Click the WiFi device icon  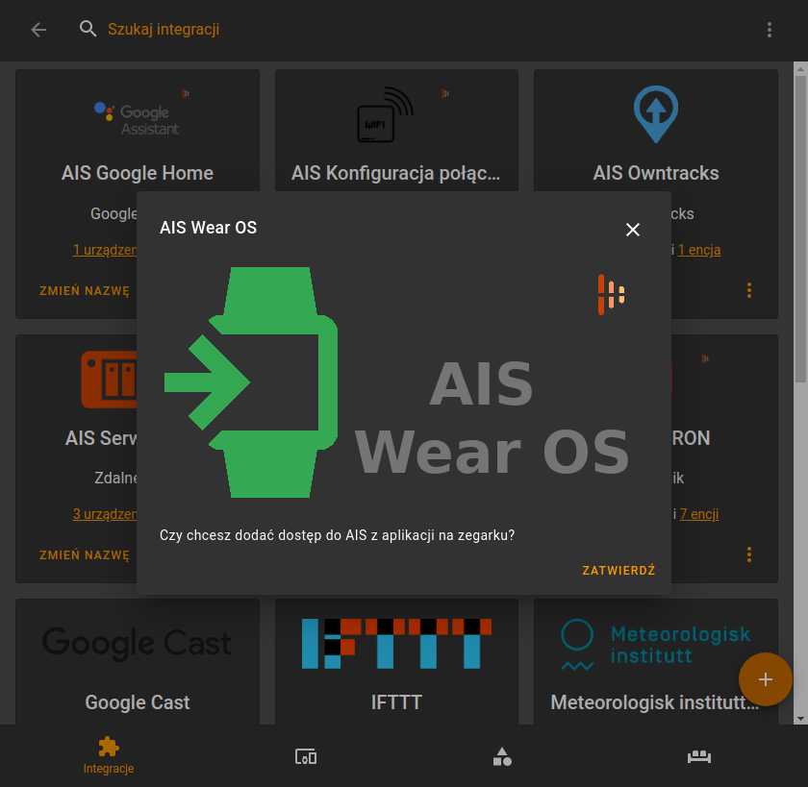point(385,114)
